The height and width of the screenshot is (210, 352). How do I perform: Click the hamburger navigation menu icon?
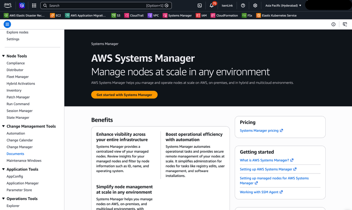[x=7, y=24]
